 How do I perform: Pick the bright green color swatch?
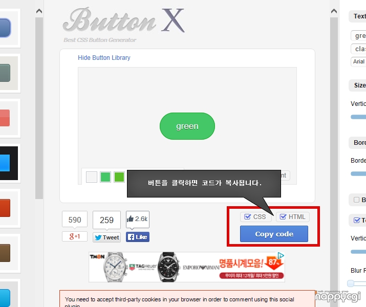tap(119, 177)
